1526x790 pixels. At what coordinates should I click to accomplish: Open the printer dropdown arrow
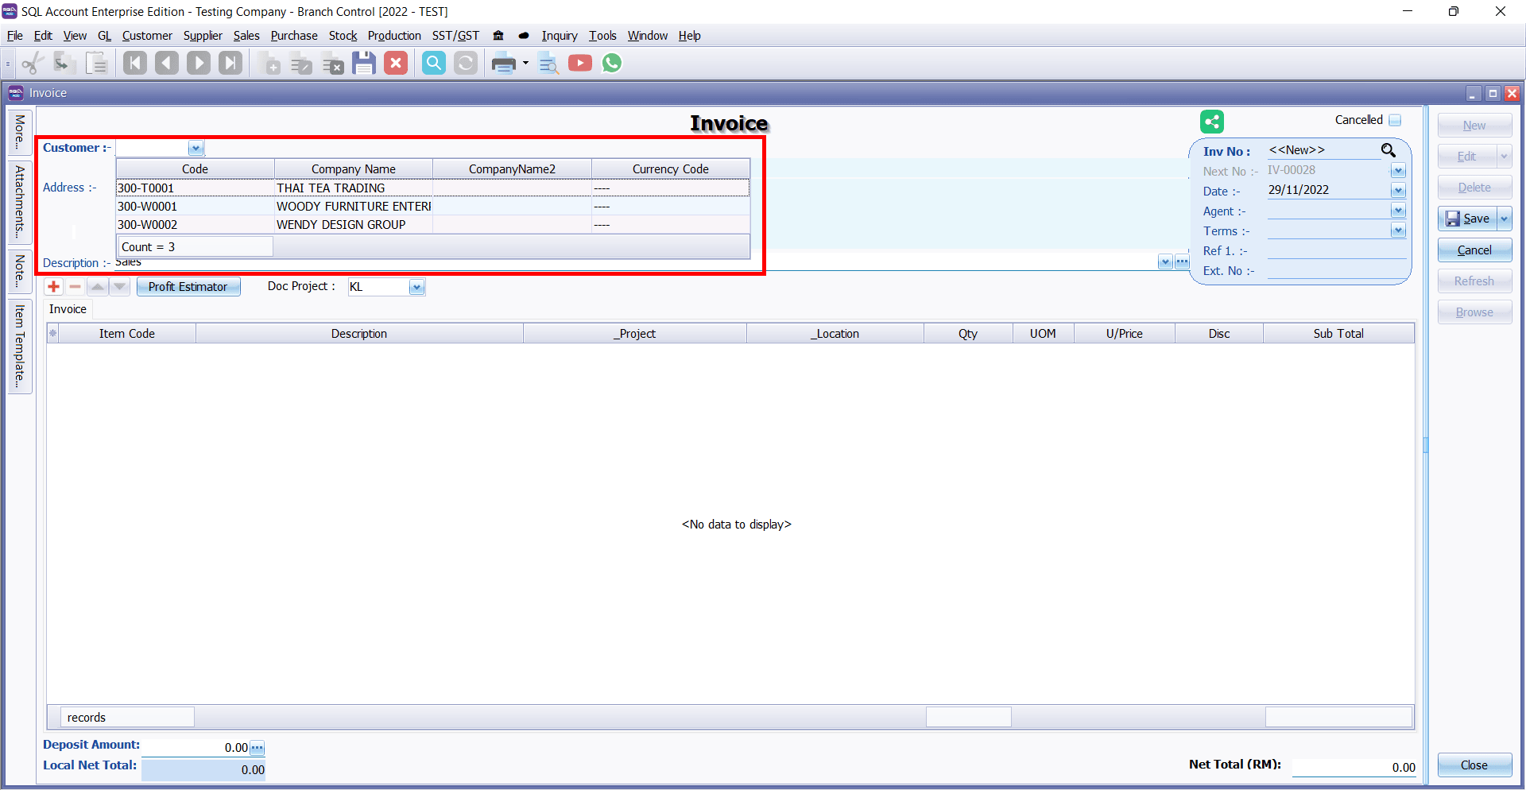click(x=525, y=64)
